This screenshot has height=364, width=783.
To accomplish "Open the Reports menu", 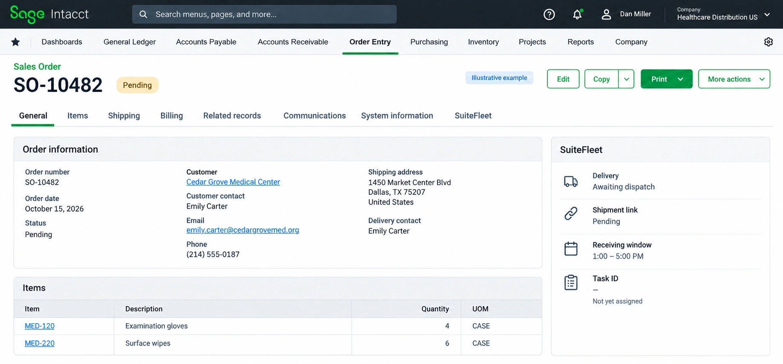I will (581, 42).
